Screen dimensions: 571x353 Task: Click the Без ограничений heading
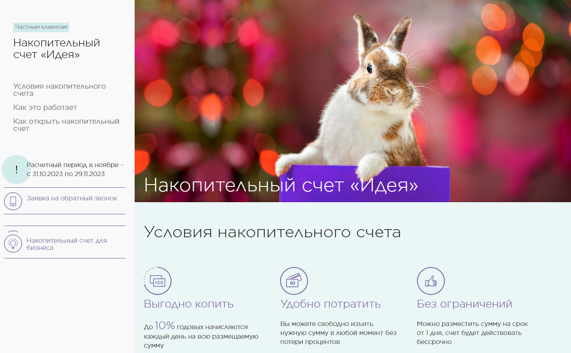pyautogui.click(x=465, y=304)
